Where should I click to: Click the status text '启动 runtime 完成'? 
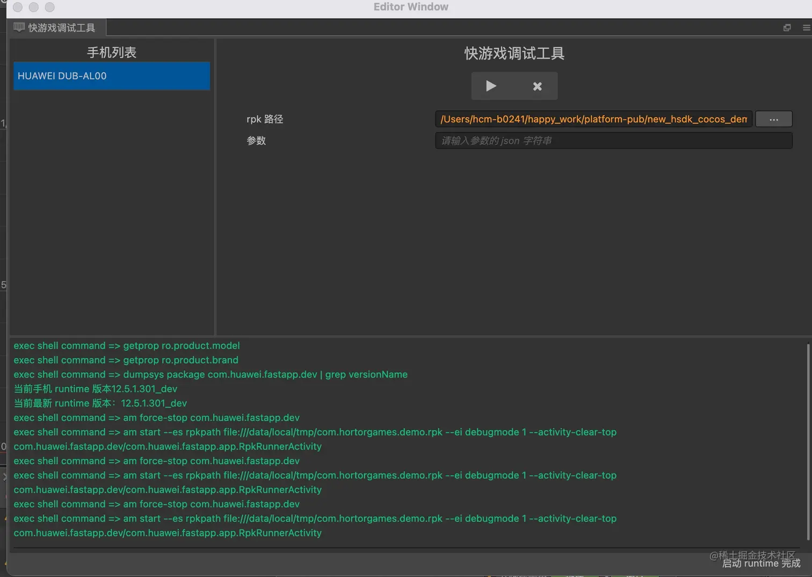tap(761, 563)
